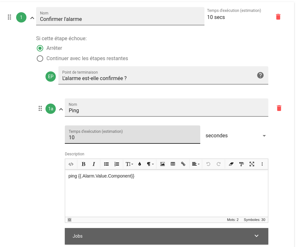
Task: Open the text color picker dropdown
Action: coord(140,164)
